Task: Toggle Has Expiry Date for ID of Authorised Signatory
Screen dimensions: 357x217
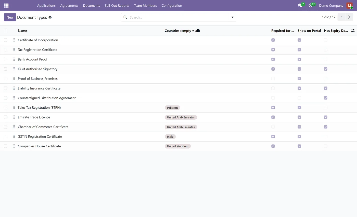Action: pos(326,69)
